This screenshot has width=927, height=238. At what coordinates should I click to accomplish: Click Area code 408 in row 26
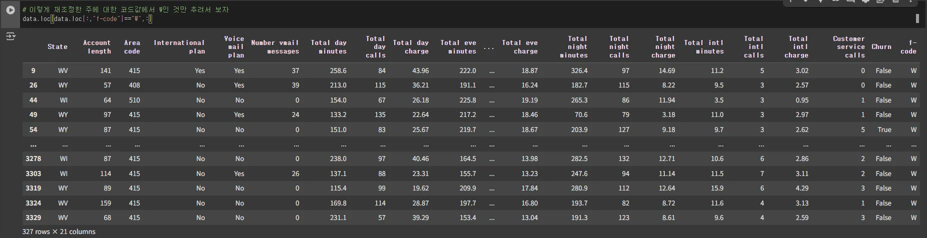134,85
